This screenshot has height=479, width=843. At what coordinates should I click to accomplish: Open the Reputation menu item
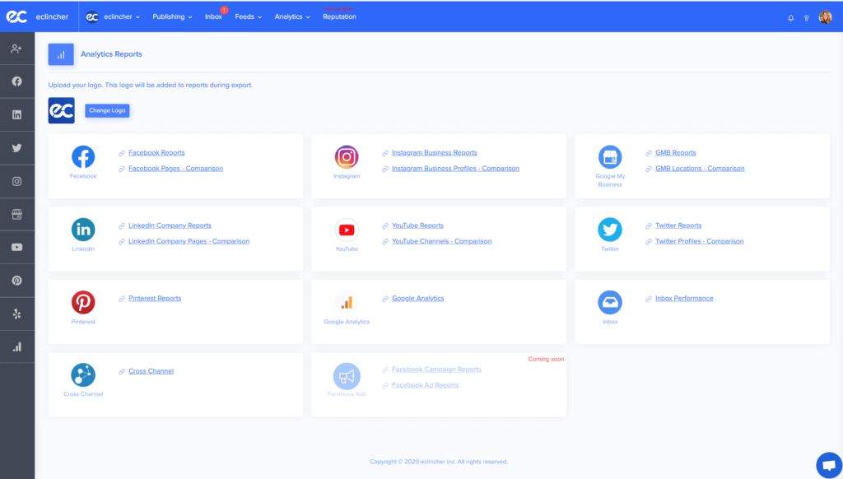[340, 16]
